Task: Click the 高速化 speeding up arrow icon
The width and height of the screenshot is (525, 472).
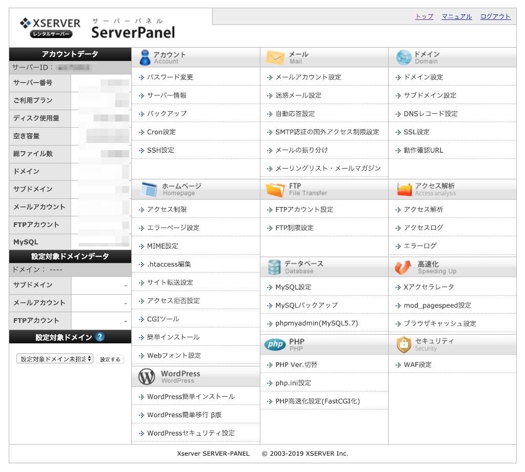Action: [403, 267]
